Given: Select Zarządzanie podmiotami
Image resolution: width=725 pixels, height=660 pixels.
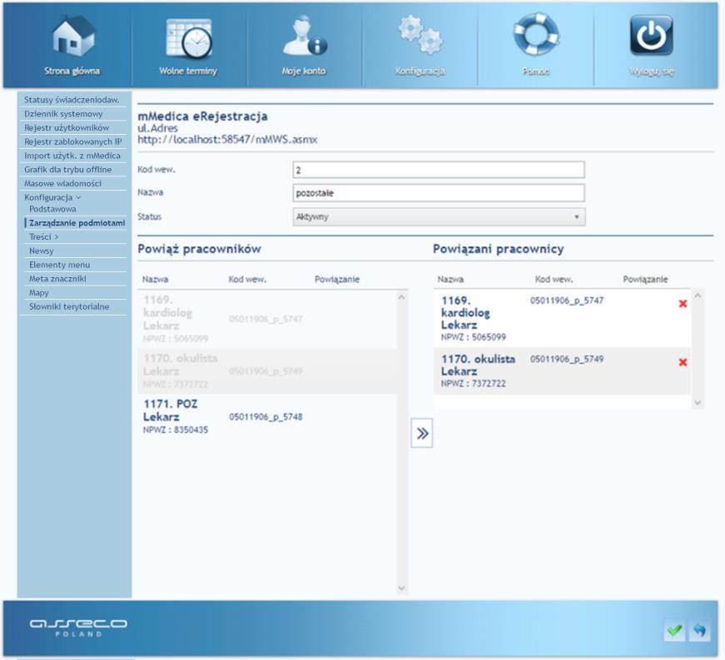Looking at the screenshot, I should pos(77,223).
